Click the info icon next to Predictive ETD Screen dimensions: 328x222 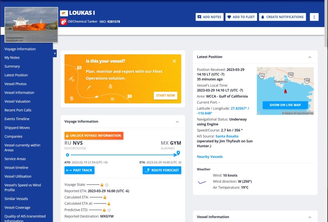pos(109,210)
